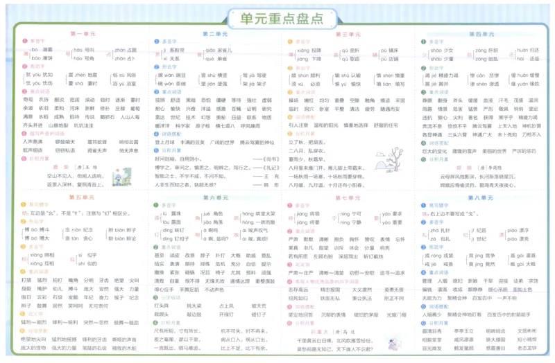Select the 第四单元 heading
The image size is (555, 363).
(481, 34)
